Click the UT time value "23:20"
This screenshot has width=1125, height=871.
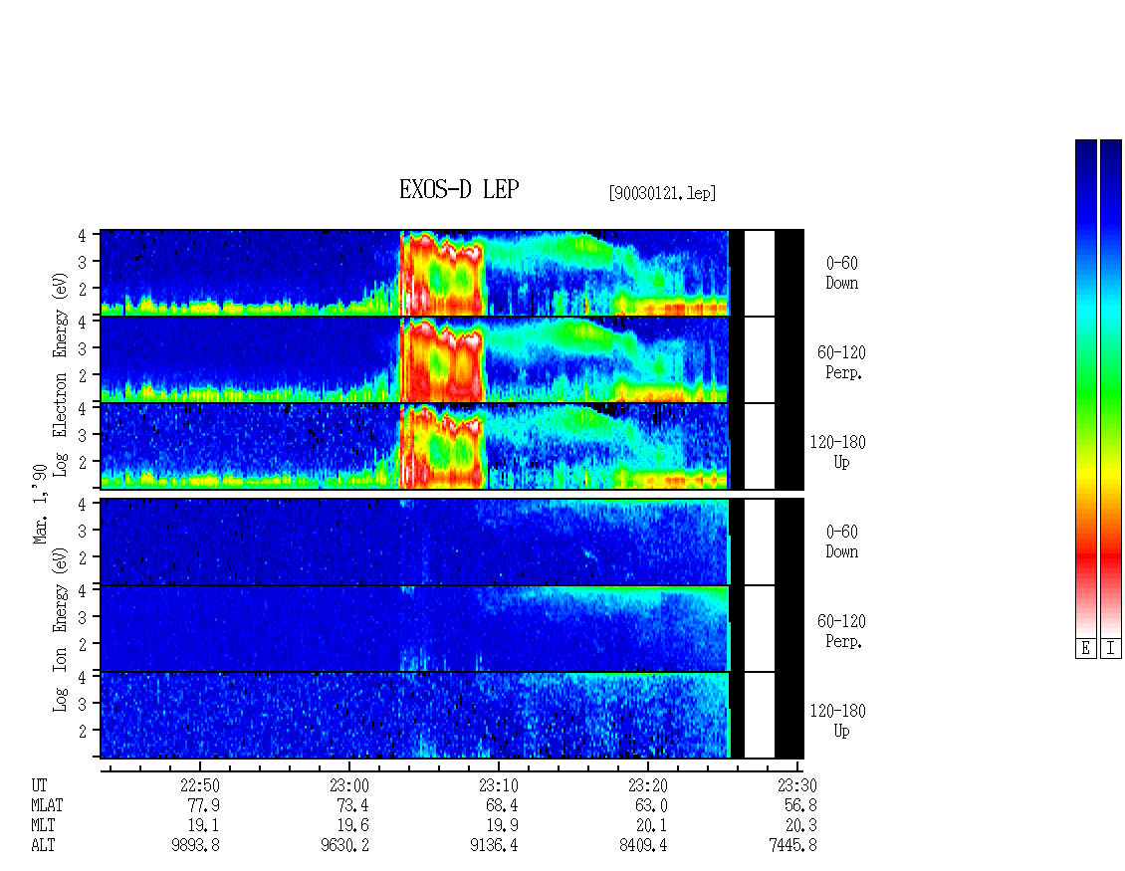coord(648,785)
